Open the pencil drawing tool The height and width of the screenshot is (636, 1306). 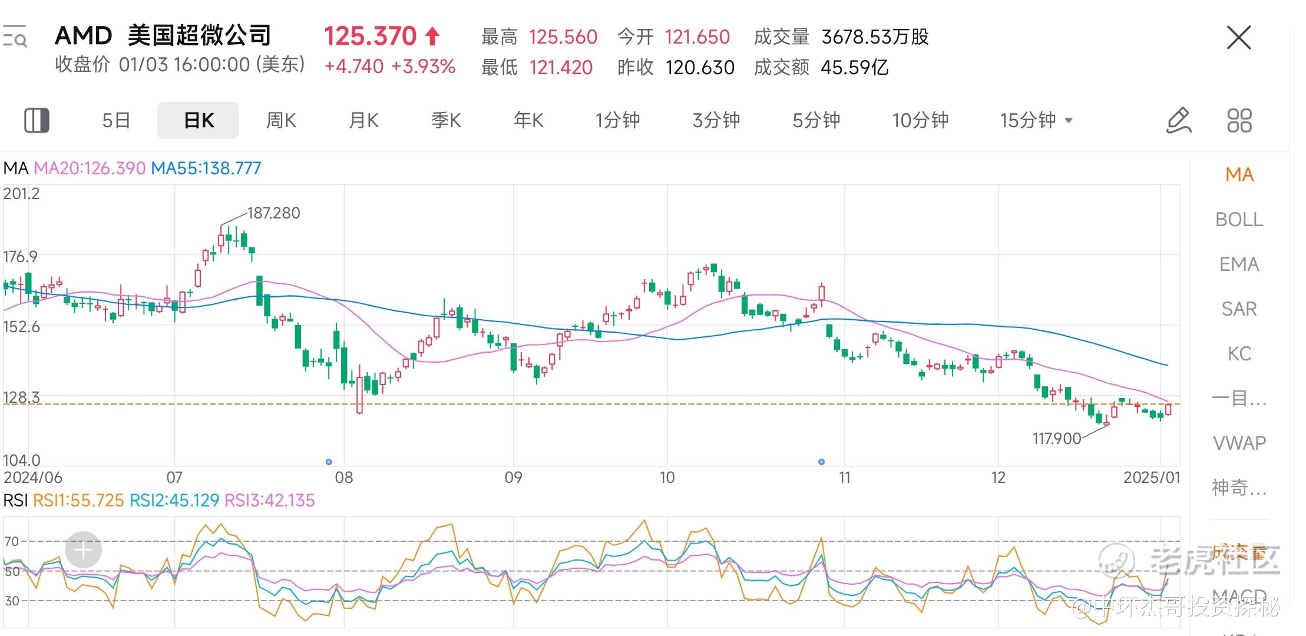click(x=1179, y=121)
